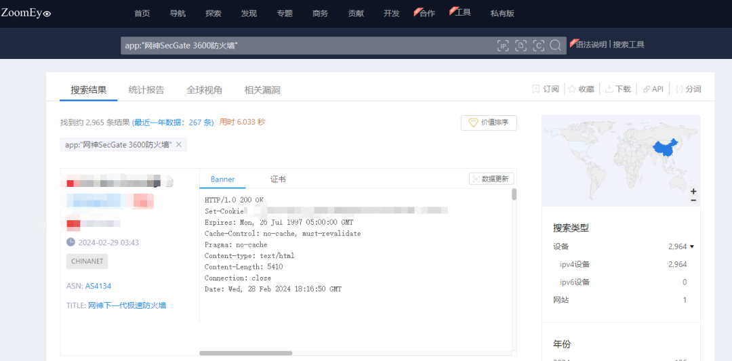Click the 最近一年数据 267 条 link
Screen dimensions: 732x361
click(x=174, y=122)
